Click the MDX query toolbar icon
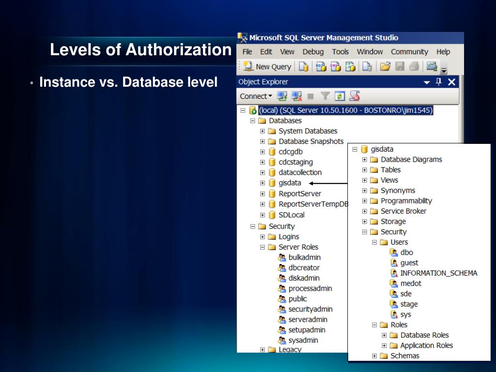The image size is (496, 372). [x=321, y=66]
